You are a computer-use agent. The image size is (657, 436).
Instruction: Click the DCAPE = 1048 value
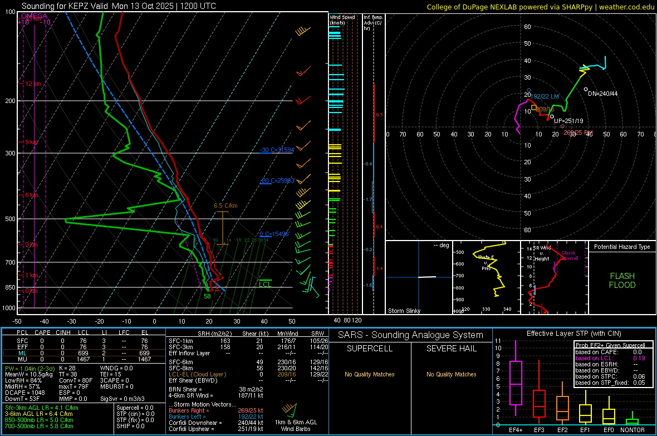click(24, 393)
